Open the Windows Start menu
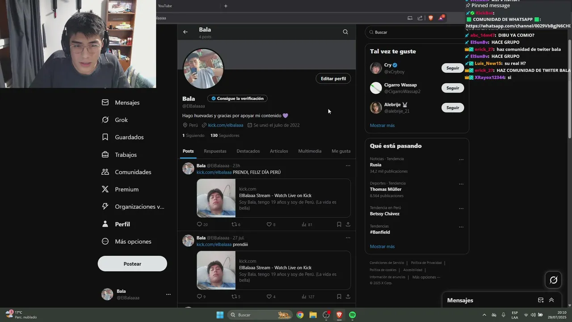 pos(220,315)
